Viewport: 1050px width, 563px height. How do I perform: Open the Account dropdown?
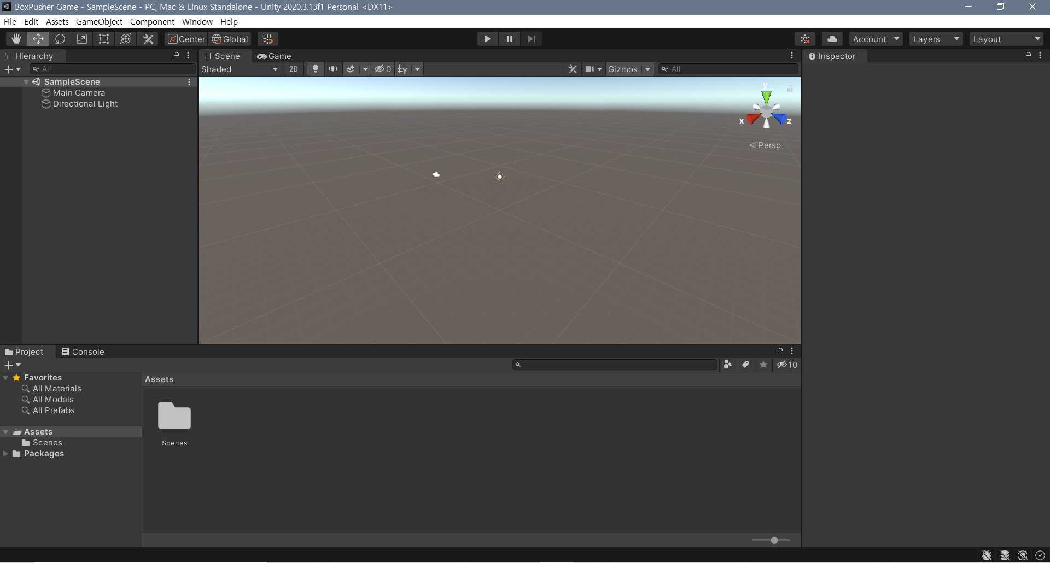[876, 39]
